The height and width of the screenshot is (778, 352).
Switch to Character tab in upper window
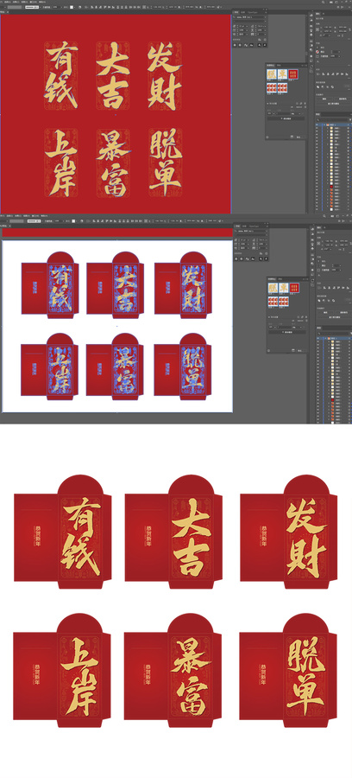pyautogui.click(x=236, y=12)
